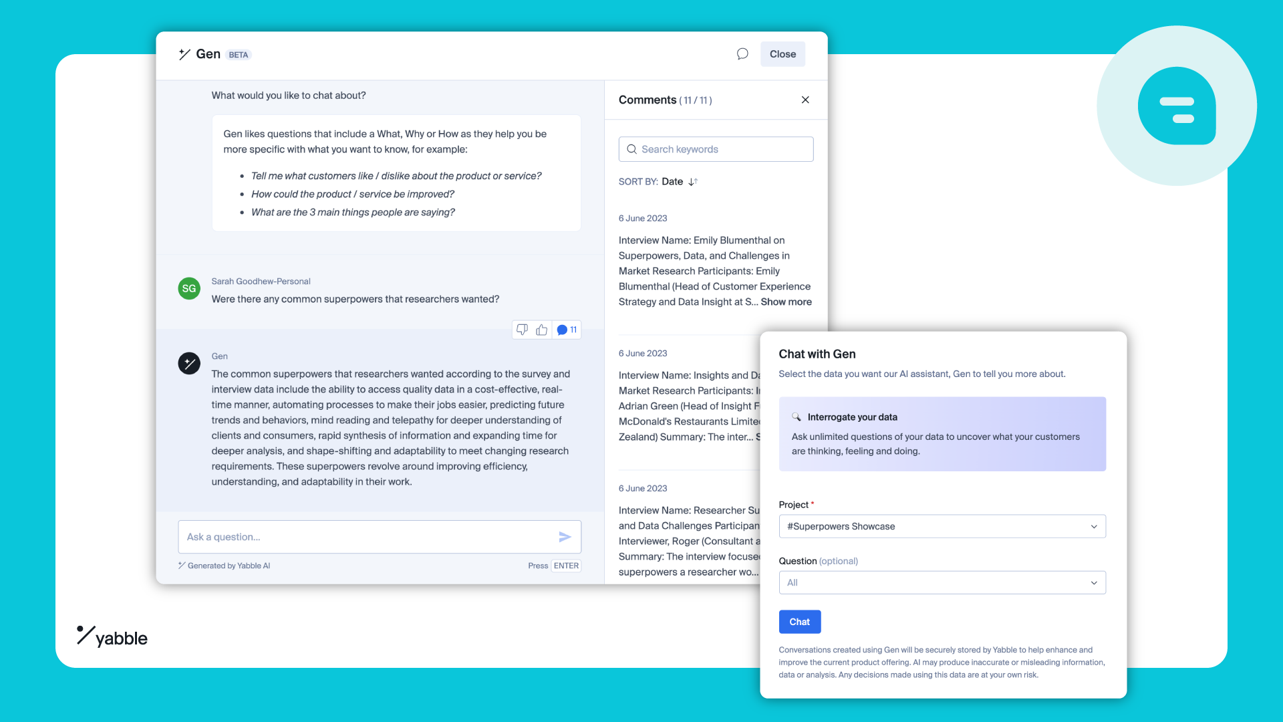Click the send arrow icon
Viewport: 1283px width, 722px height.
click(565, 537)
